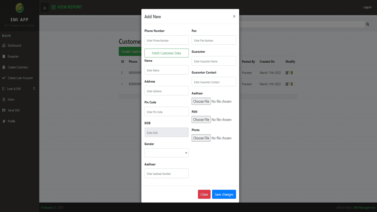Click the View Report grid icon
Image resolution: width=377 pixels, height=212 pixels.
tap(53, 7)
